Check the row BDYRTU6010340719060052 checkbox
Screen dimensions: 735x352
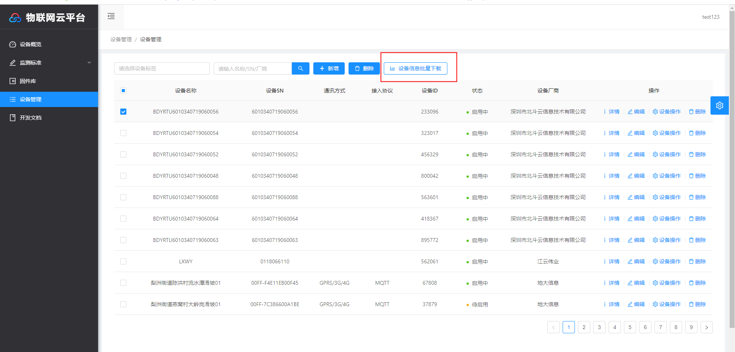coord(123,154)
